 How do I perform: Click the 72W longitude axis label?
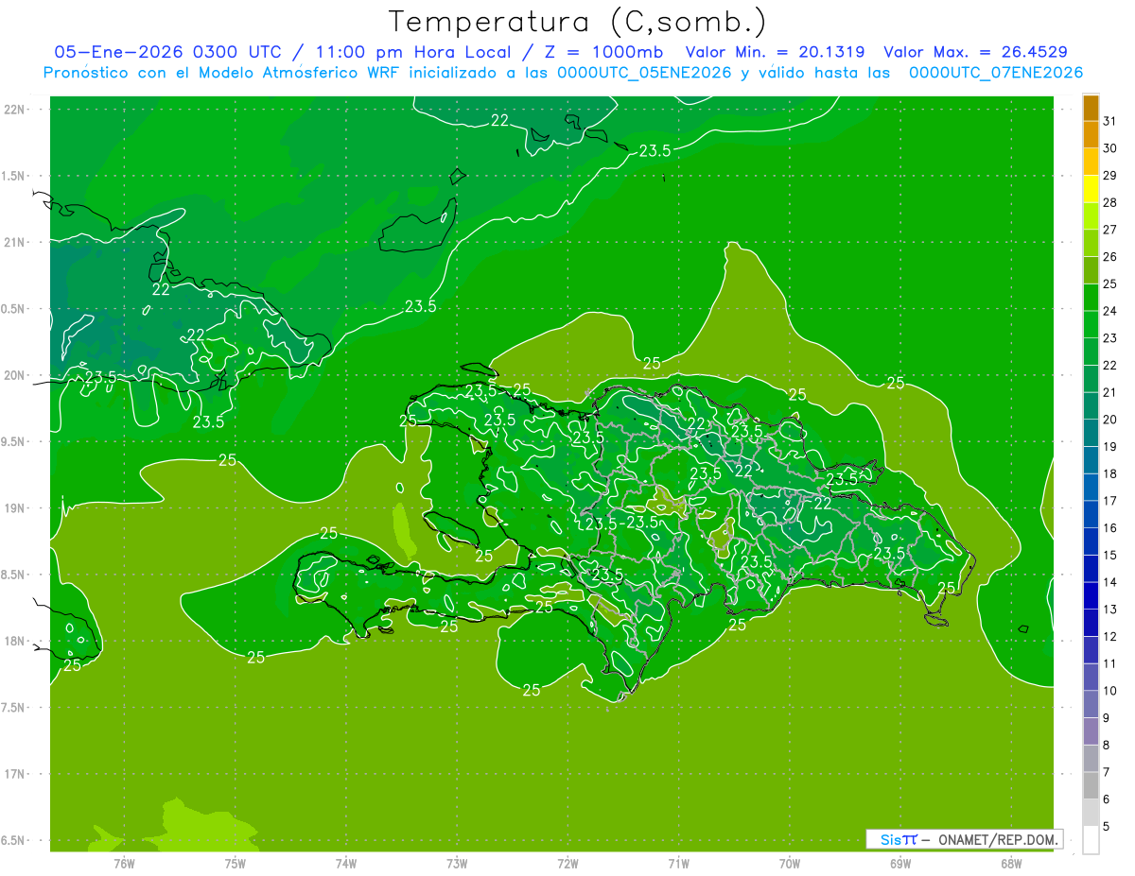568,864
